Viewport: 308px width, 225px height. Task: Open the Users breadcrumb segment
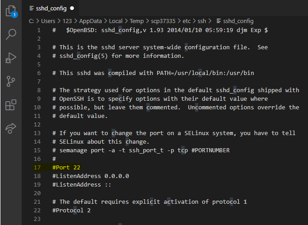48,21
